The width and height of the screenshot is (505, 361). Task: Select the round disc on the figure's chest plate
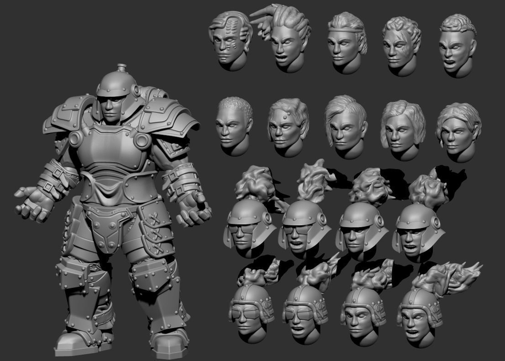point(142,141)
